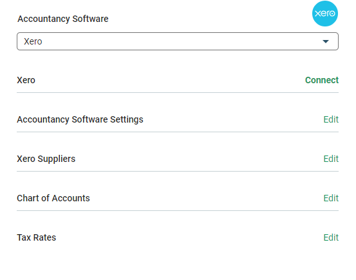Click the divider beneath Xero Suppliers row
Image resolution: width=356 pixels, height=280 pixels.
(x=178, y=171)
